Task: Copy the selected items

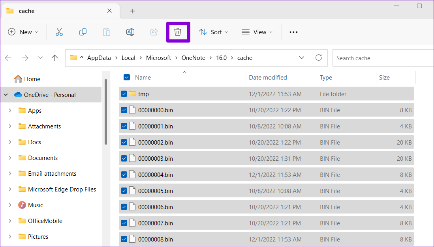Action: (83, 32)
